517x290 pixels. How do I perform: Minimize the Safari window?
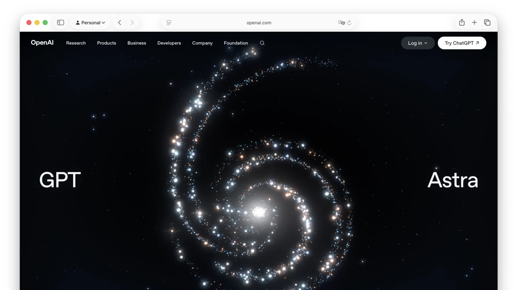(x=37, y=23)
